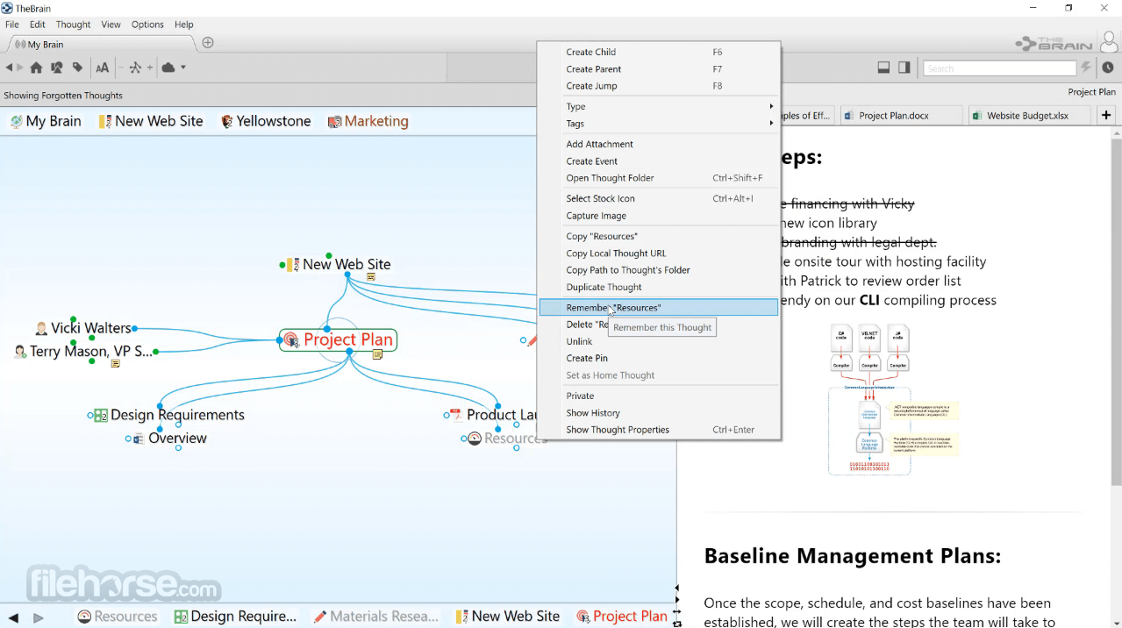1122x628 pixels.
Task: Select Create Event menu item
Action: (659, 161)
